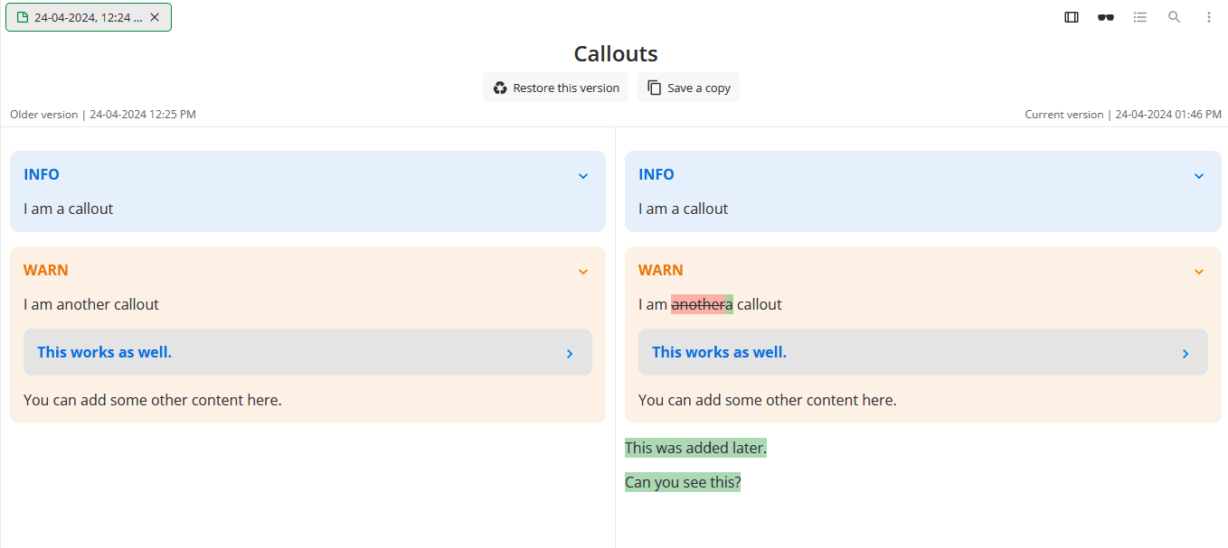Collapse the WARN callout on the left
This screenshot has height=548, width=1228.
click(583, 271)
